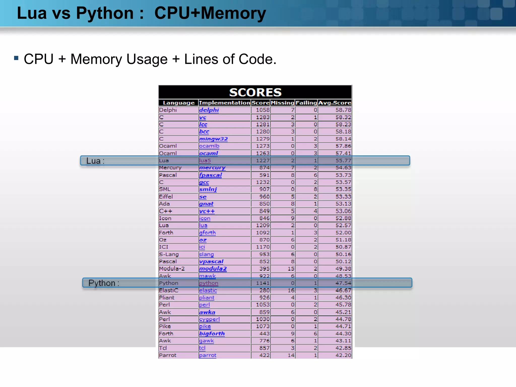Click the ocamlb link
This screenshot has width=516, height=387.
pos(209,146)
